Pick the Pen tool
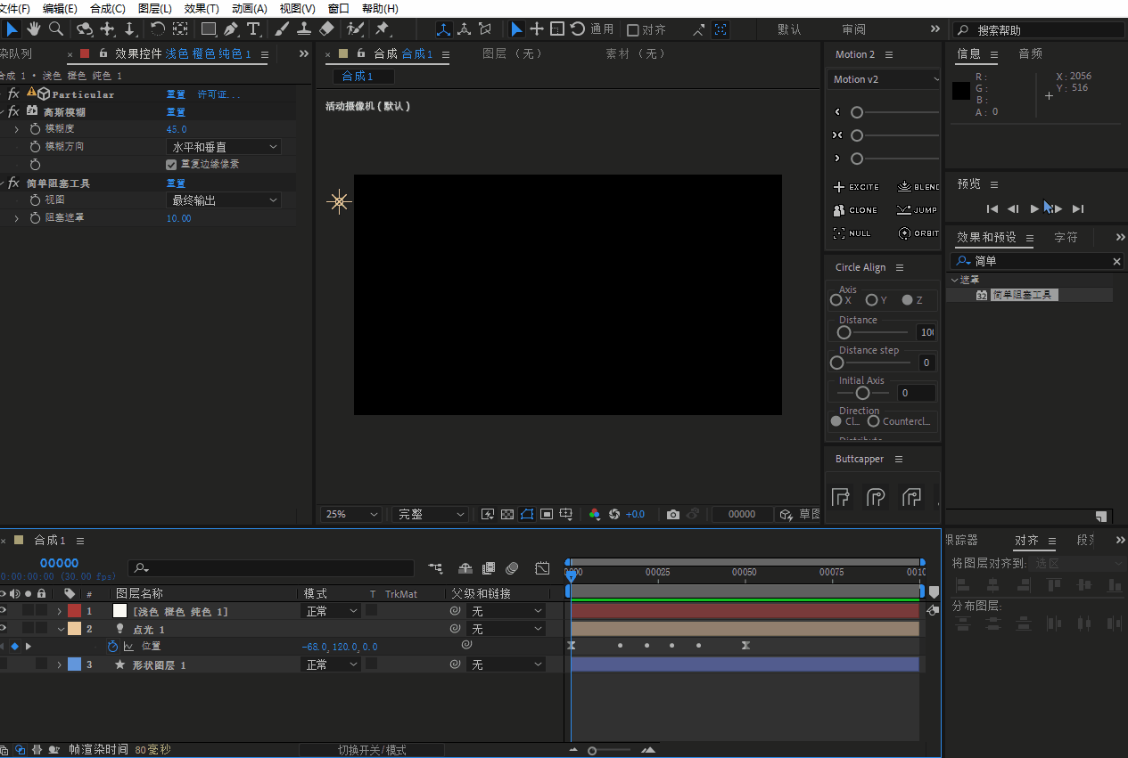The height and width of the screenshot is (758, 1128). pos(231,29)
